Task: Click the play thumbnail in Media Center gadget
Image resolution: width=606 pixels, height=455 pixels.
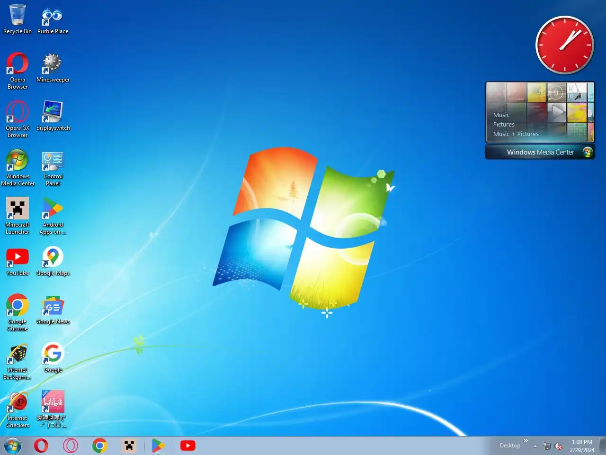Action: point(557,113)
